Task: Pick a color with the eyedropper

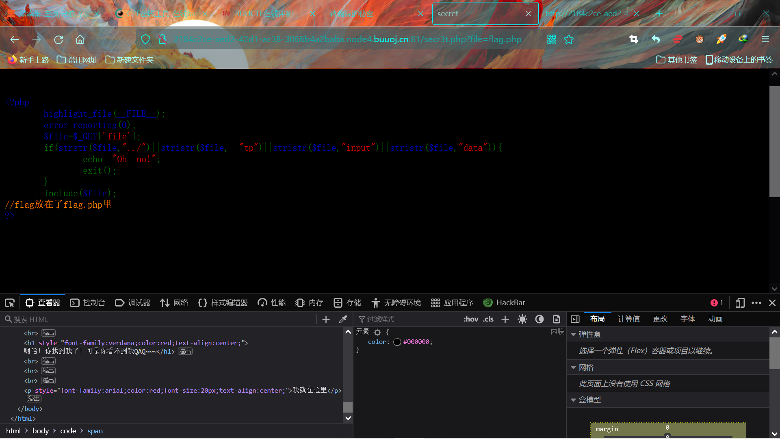Action: point(343,319)
